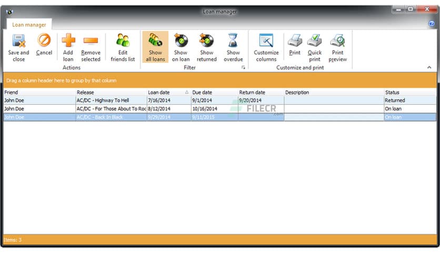Click the Status column header
Image resolution: width=440 pixels, height=254 pixels.
(409, 92)
